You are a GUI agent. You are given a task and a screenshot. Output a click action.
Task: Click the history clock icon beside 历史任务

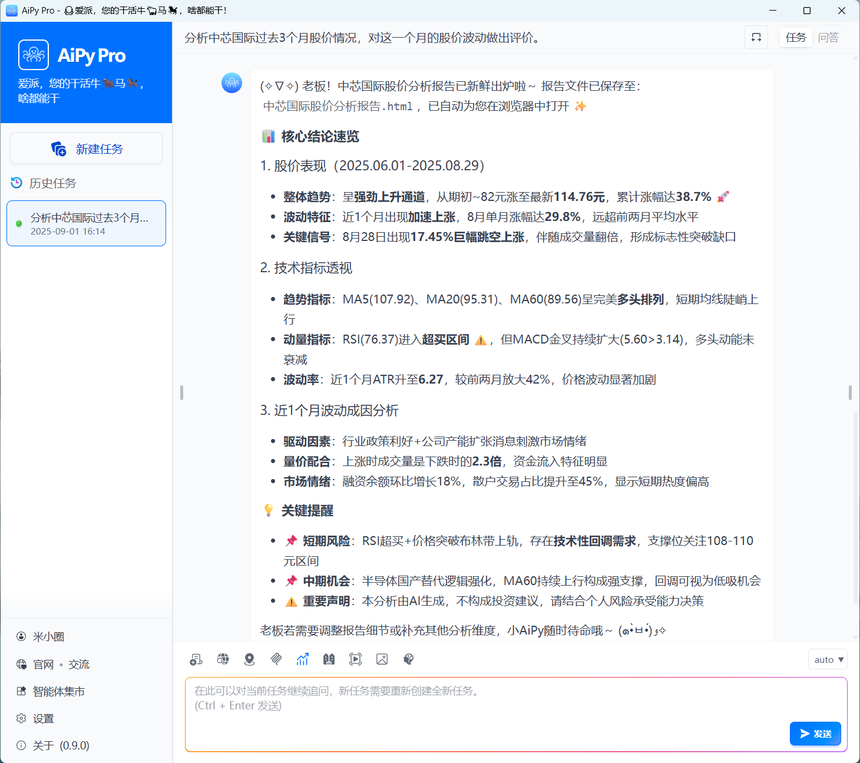point(16,183)
